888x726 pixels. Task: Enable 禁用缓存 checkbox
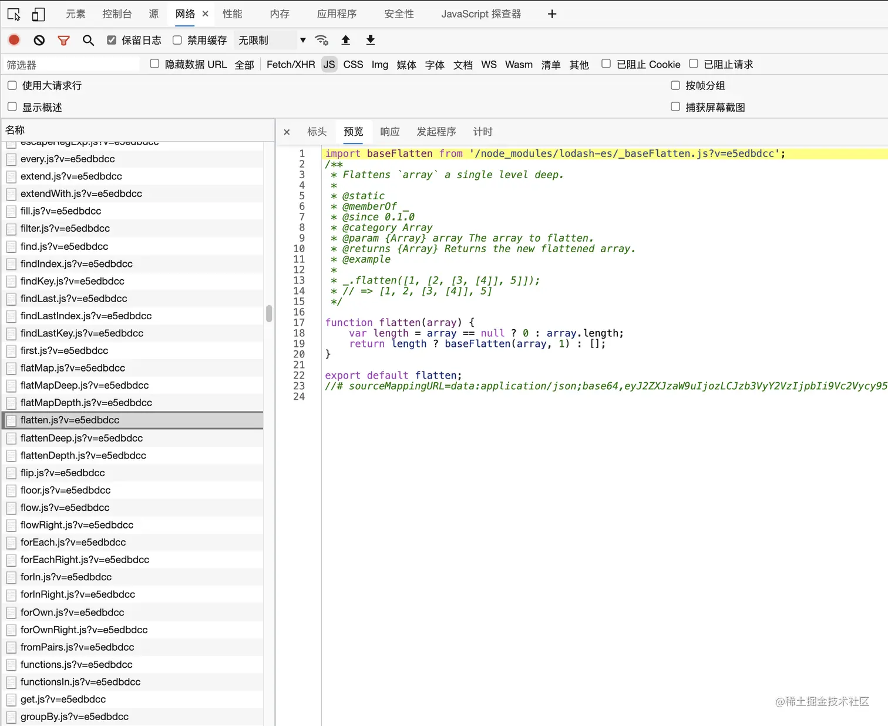coord(177,40)
